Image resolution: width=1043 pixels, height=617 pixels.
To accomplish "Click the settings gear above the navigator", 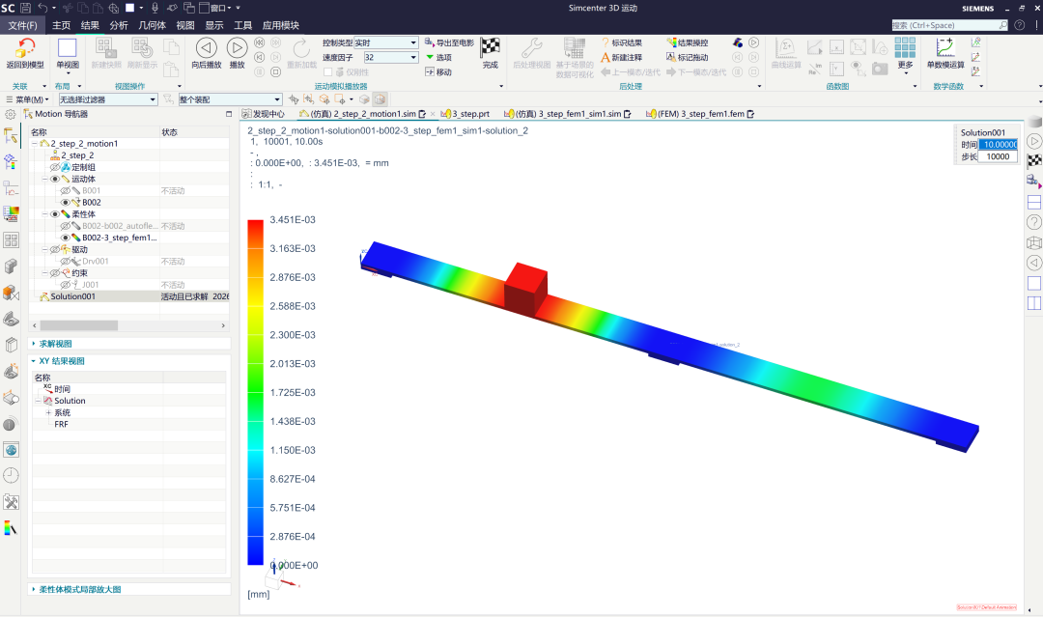I will coord(10,114).
